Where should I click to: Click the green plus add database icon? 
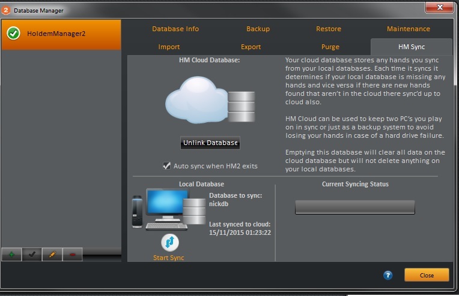point(11,254)
